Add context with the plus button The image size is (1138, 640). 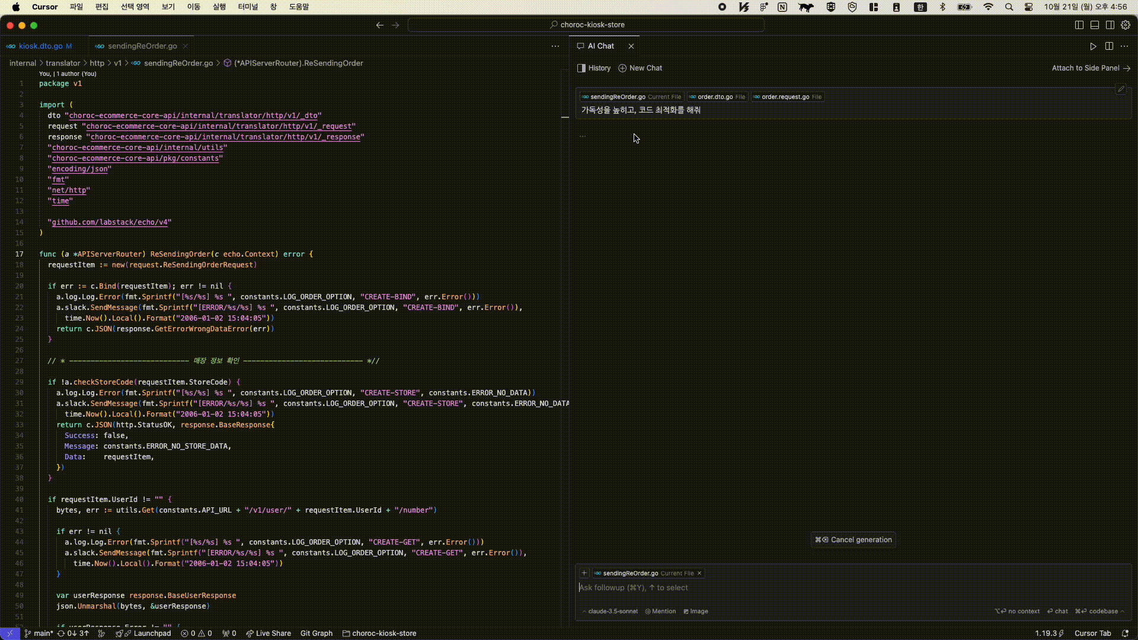click(x=584, y=573)
